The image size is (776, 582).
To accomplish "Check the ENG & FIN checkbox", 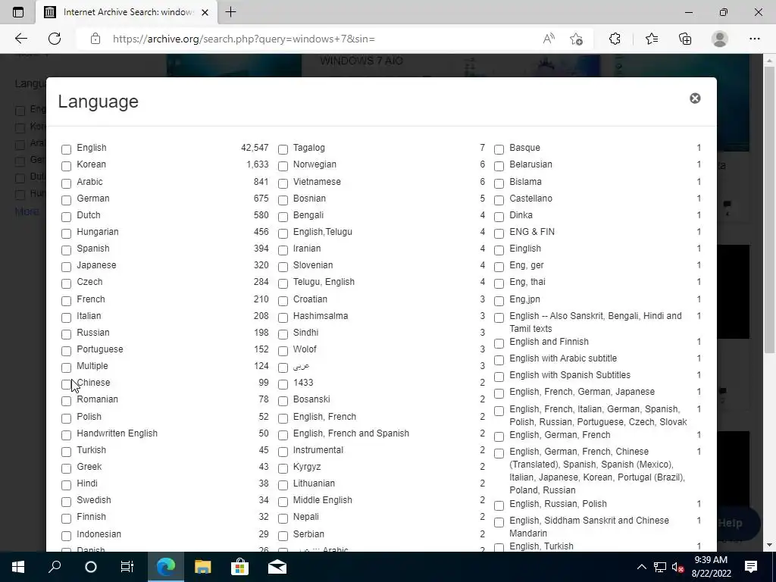I will click(499, 233).
